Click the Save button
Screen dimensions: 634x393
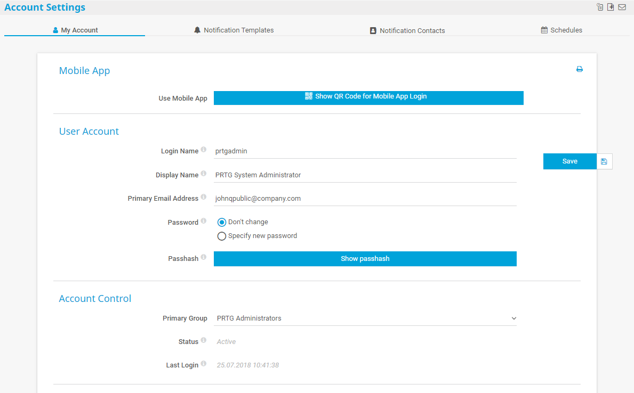point(569,161)
